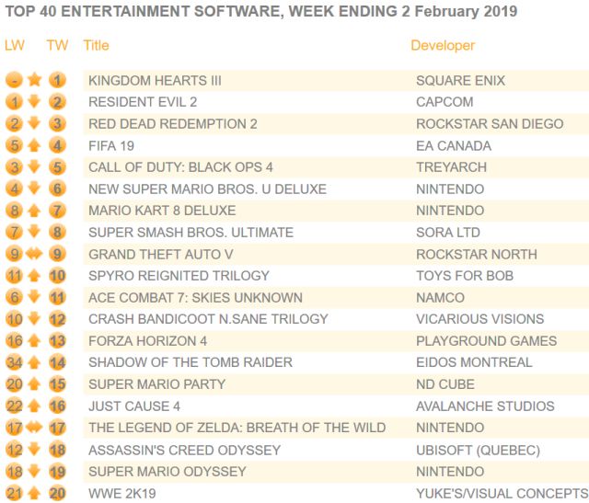Screen dimensions: 589x503
Task: Open the Red Dead Redemption 2 title
Action: (172, 124)
